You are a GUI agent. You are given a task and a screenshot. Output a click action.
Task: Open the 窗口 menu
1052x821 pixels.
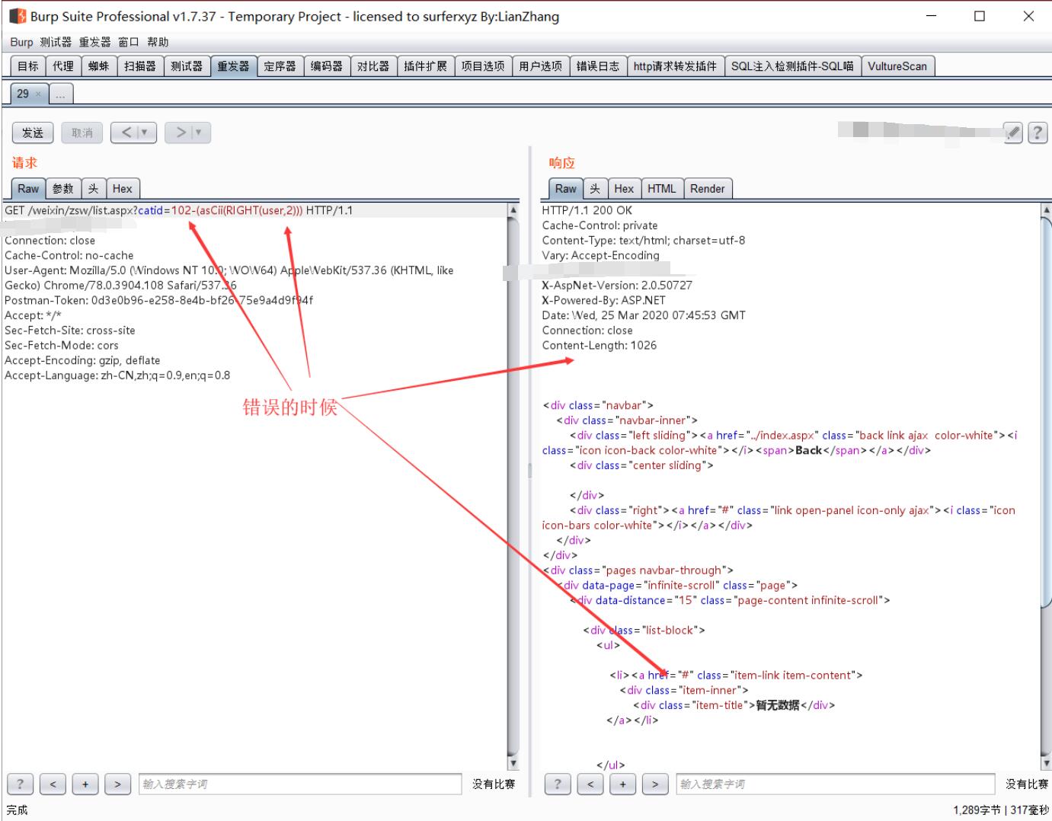pos(129,42)
